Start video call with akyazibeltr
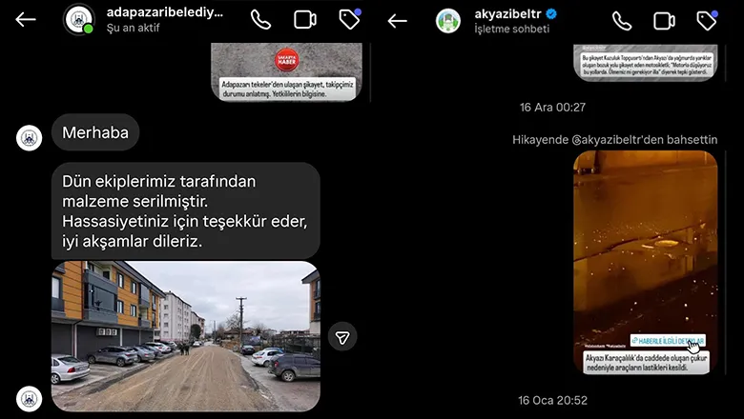This screenshot has height=419, width=744. click(664, 21)
